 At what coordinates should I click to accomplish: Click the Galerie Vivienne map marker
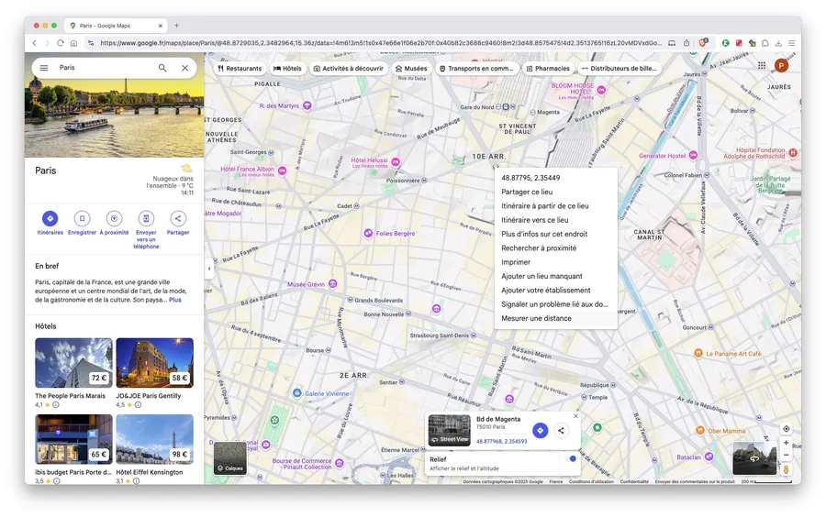pos(297,393)
